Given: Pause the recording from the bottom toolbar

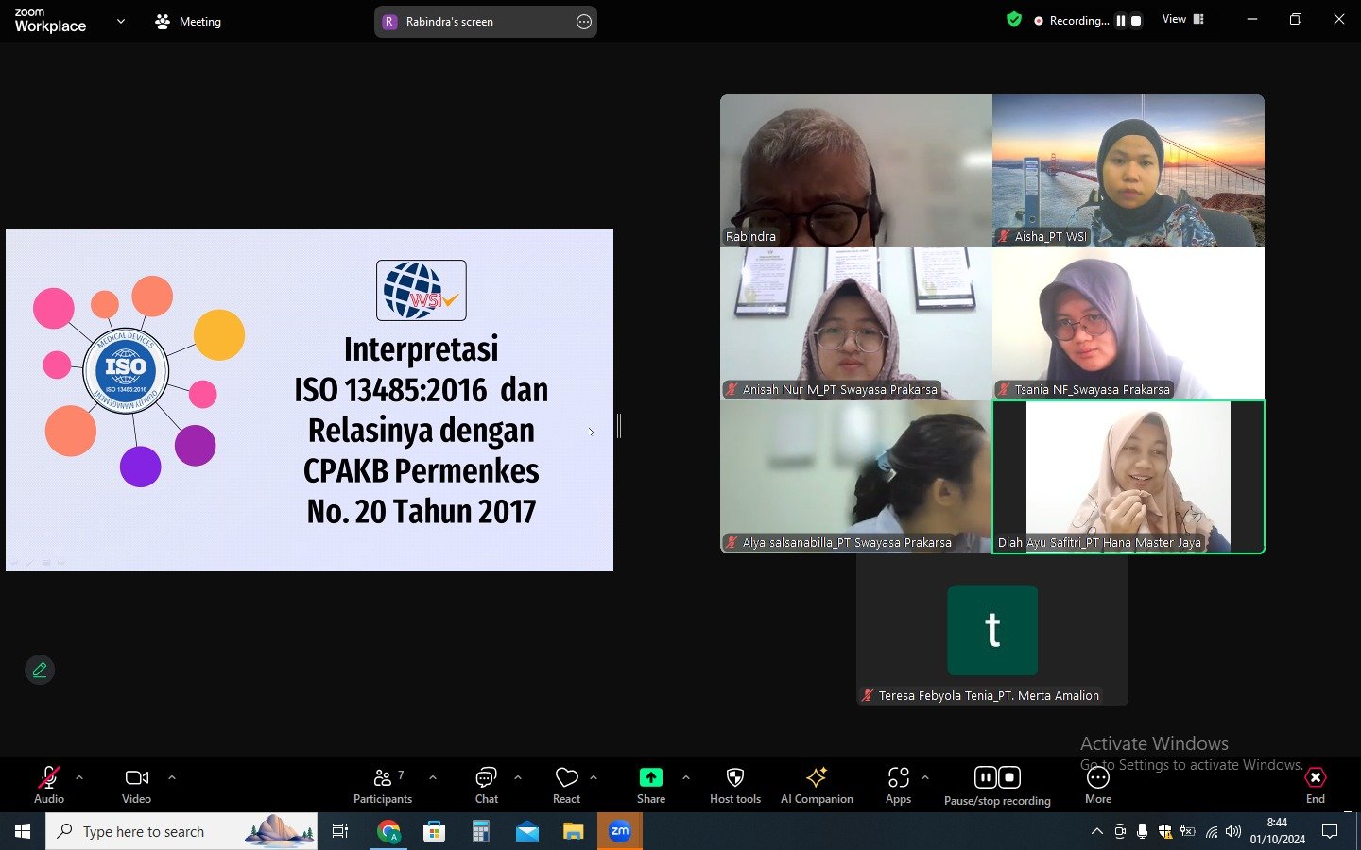Looking at the screenshot, I should pos(986,777).
